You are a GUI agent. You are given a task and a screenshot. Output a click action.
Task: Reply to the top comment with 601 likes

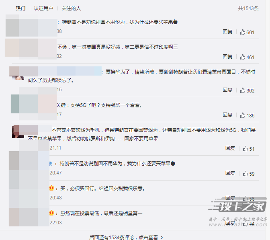tap(227, 32)
